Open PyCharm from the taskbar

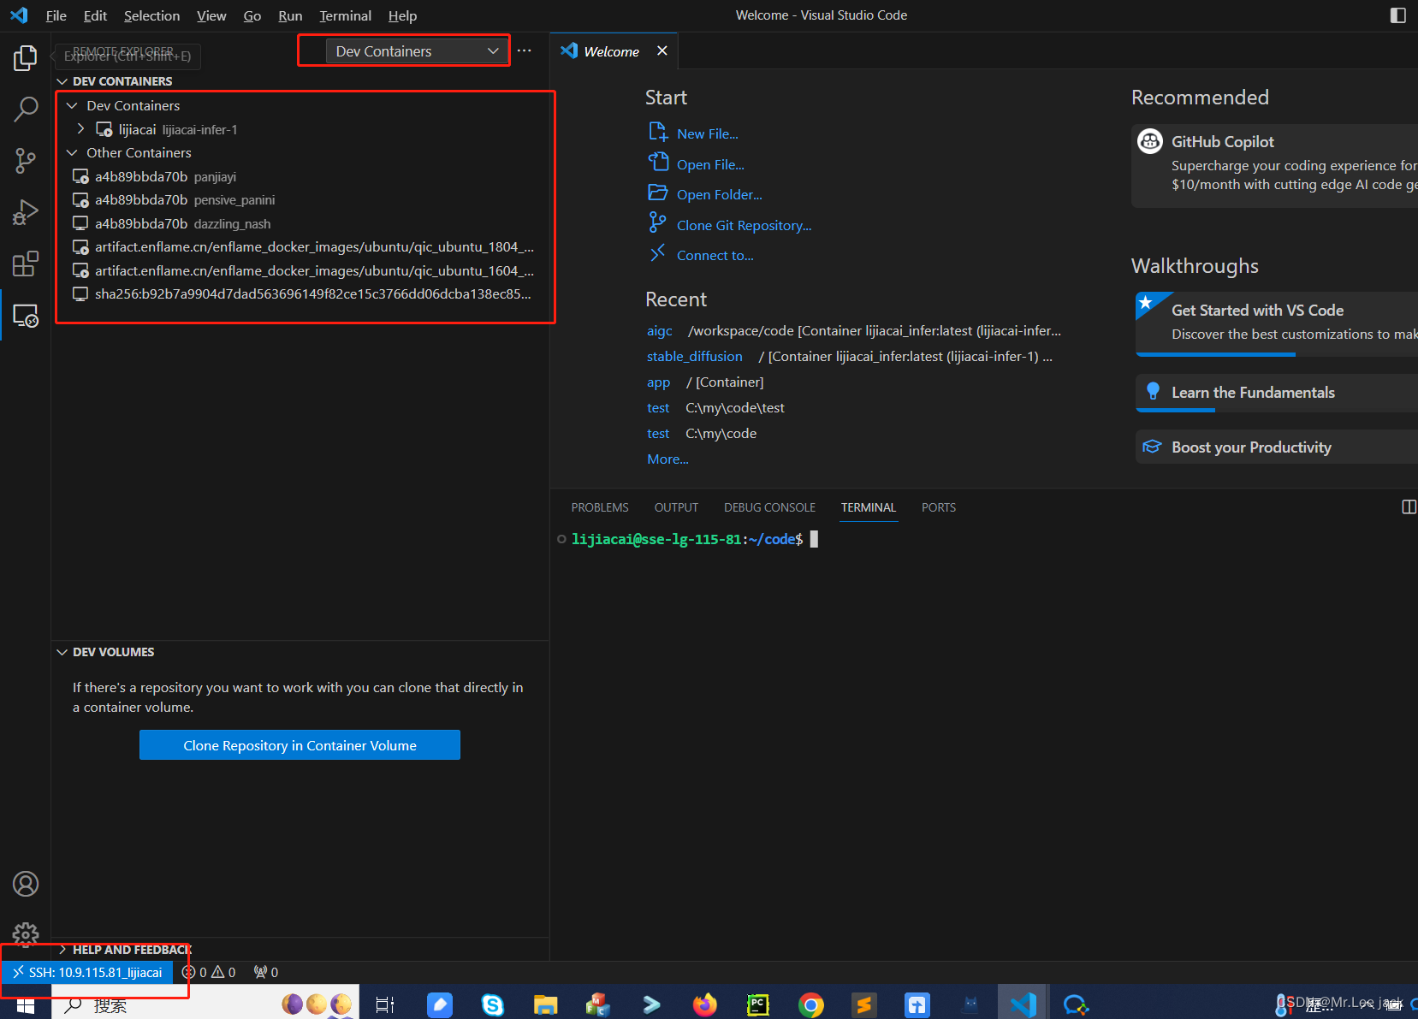click(x=758, y=1004)
